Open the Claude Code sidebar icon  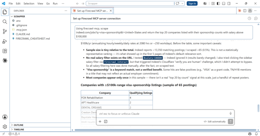5,61
